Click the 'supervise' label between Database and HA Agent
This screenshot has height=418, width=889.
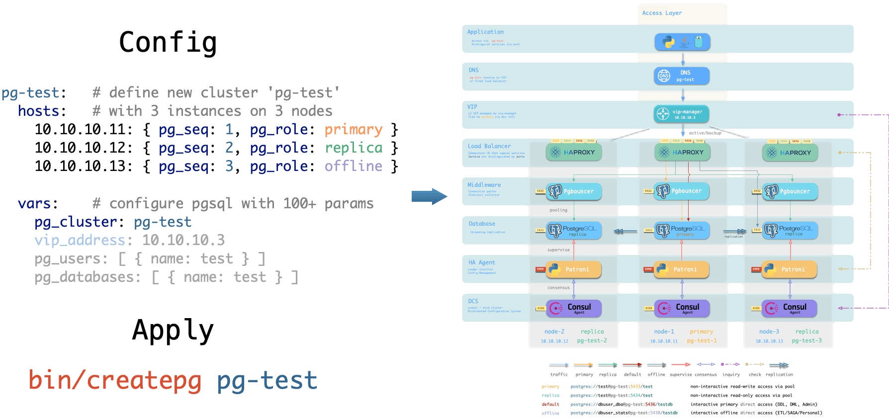pos(558,250)
